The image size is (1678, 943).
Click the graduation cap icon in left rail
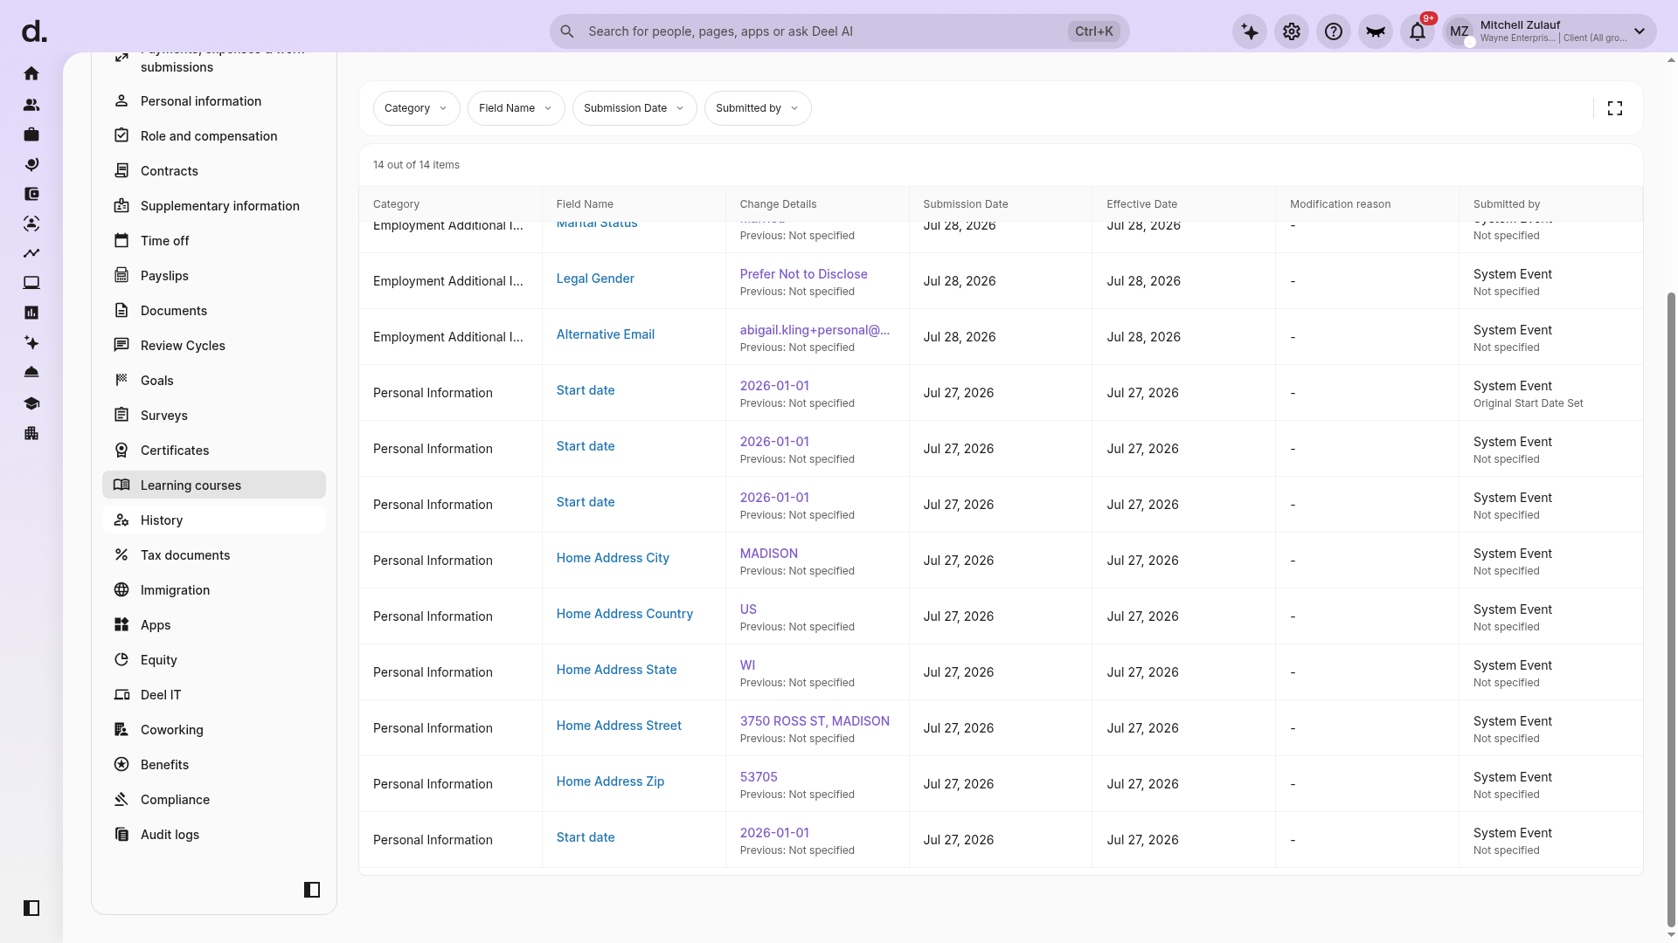pos(31,403)
